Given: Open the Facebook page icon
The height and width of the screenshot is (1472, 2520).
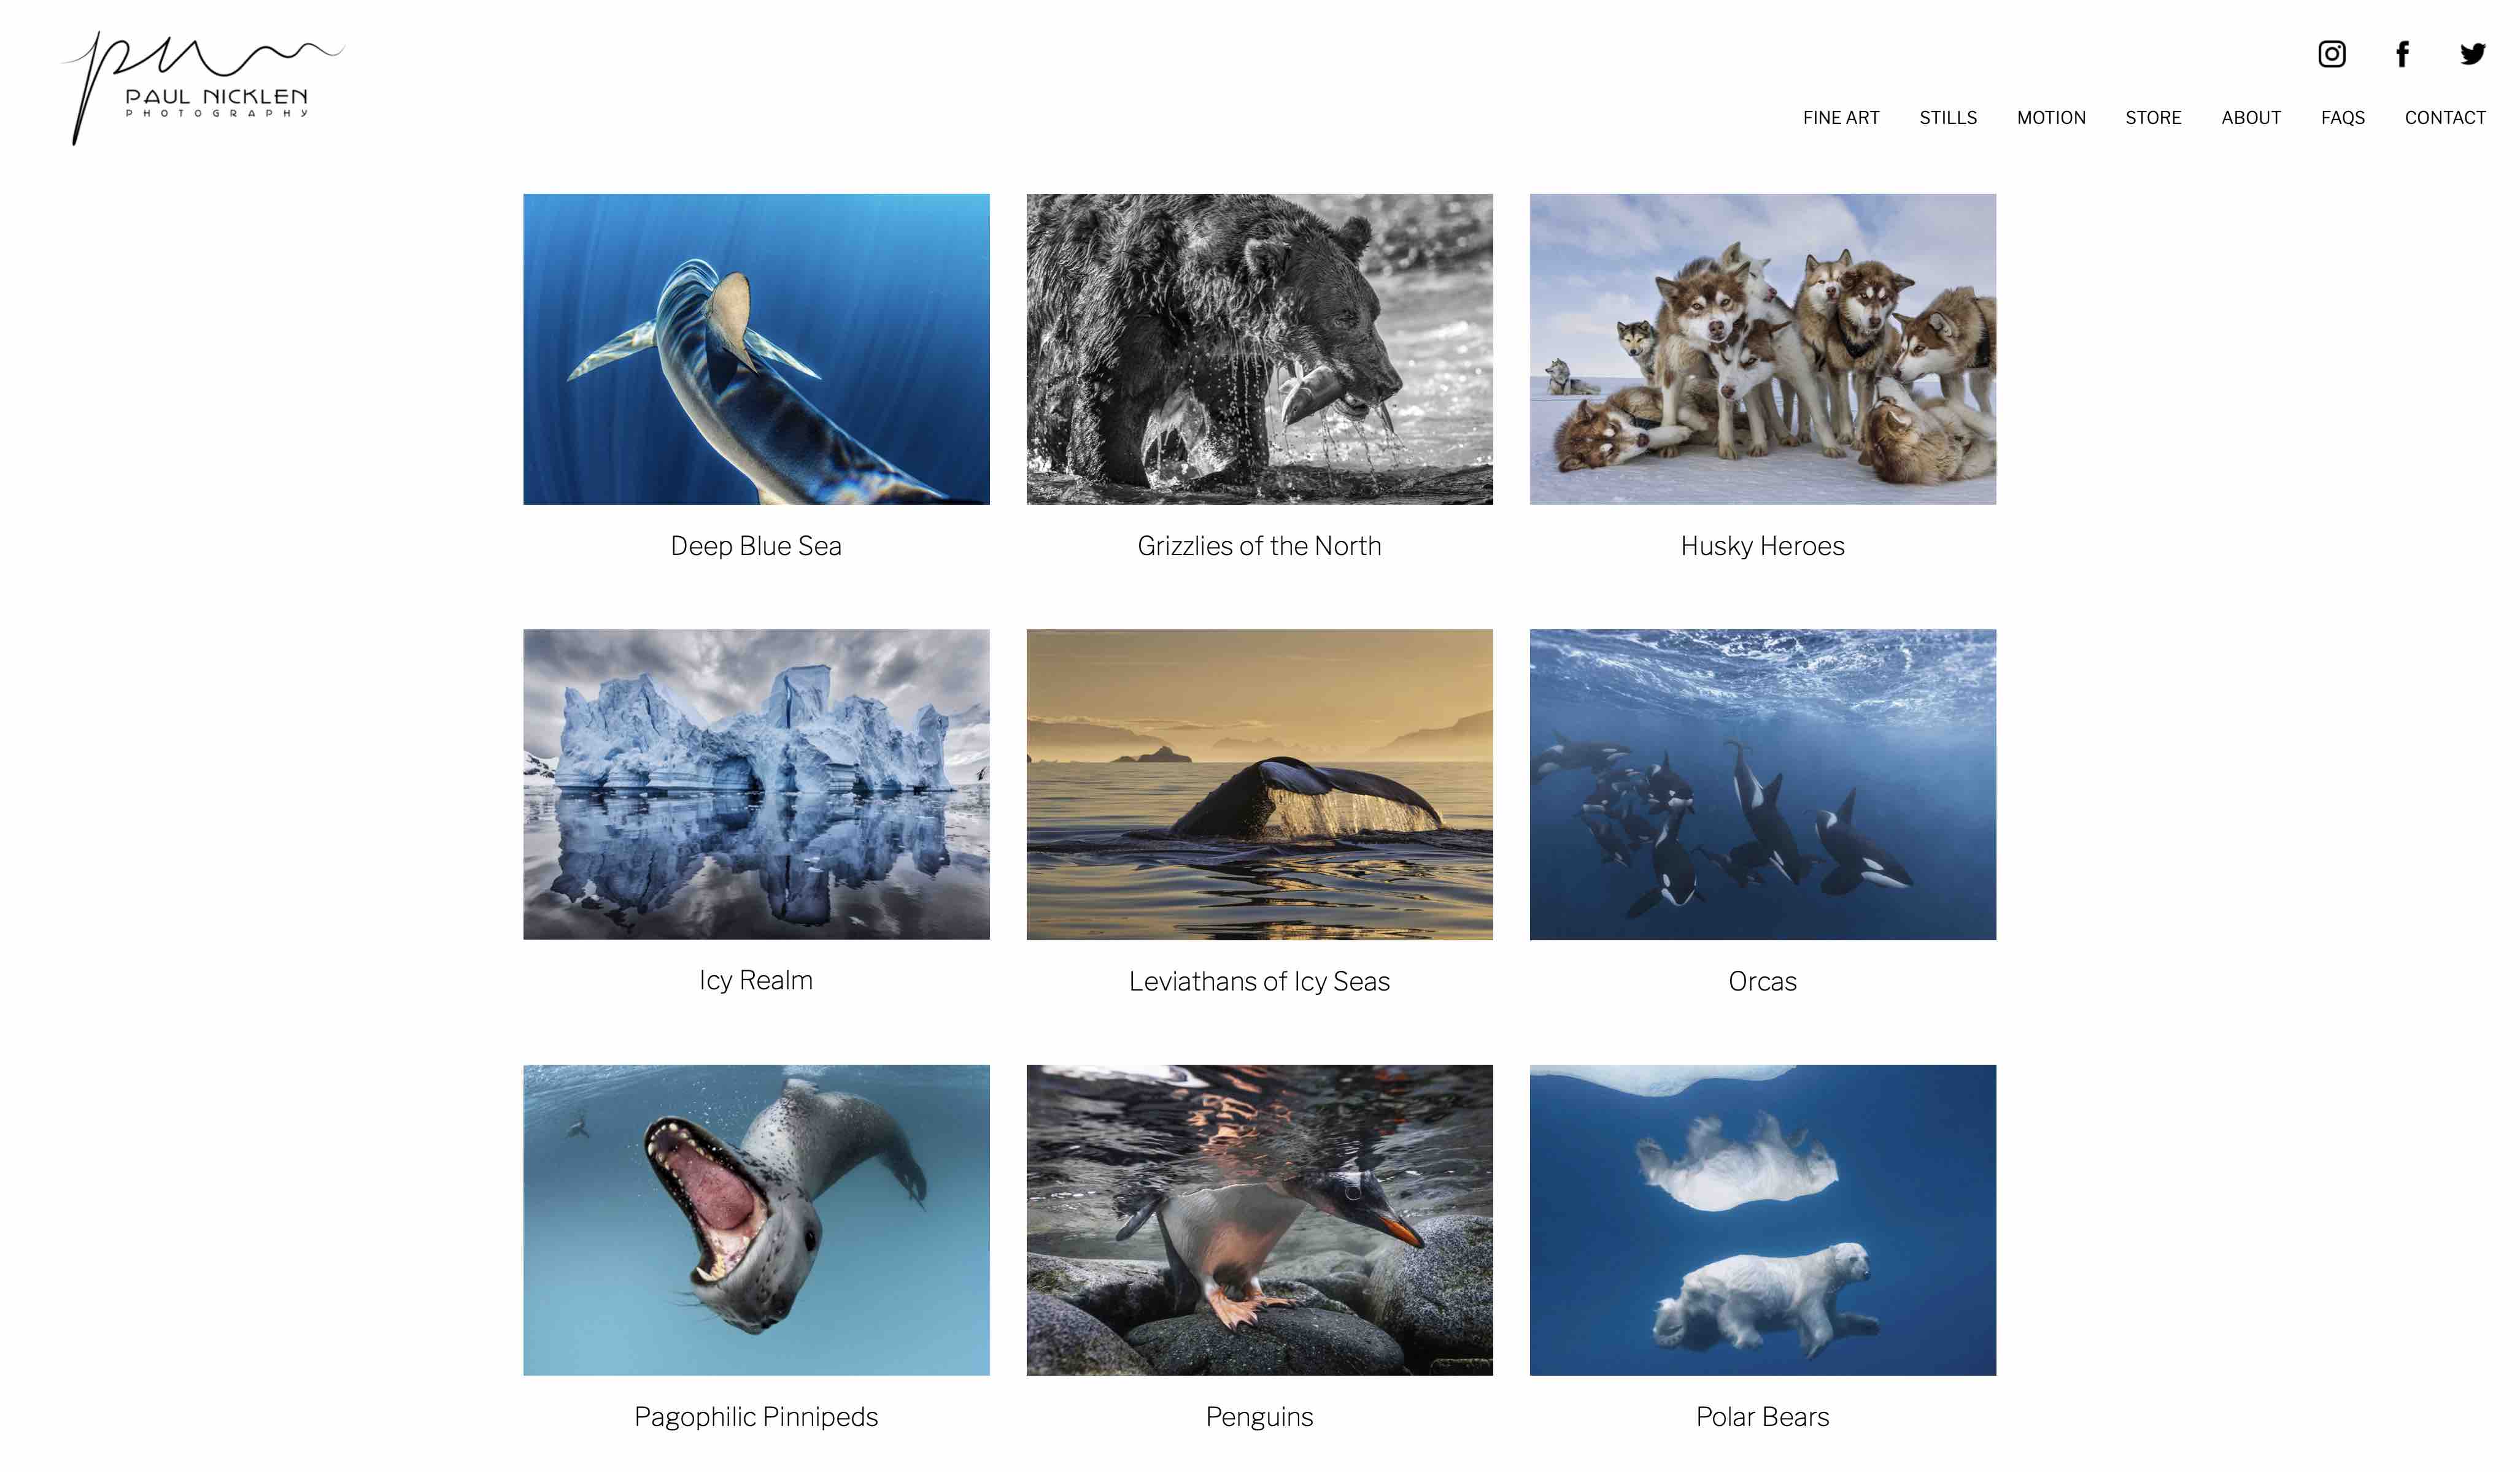Looking at the screenshot, I should pos(2402,54).
